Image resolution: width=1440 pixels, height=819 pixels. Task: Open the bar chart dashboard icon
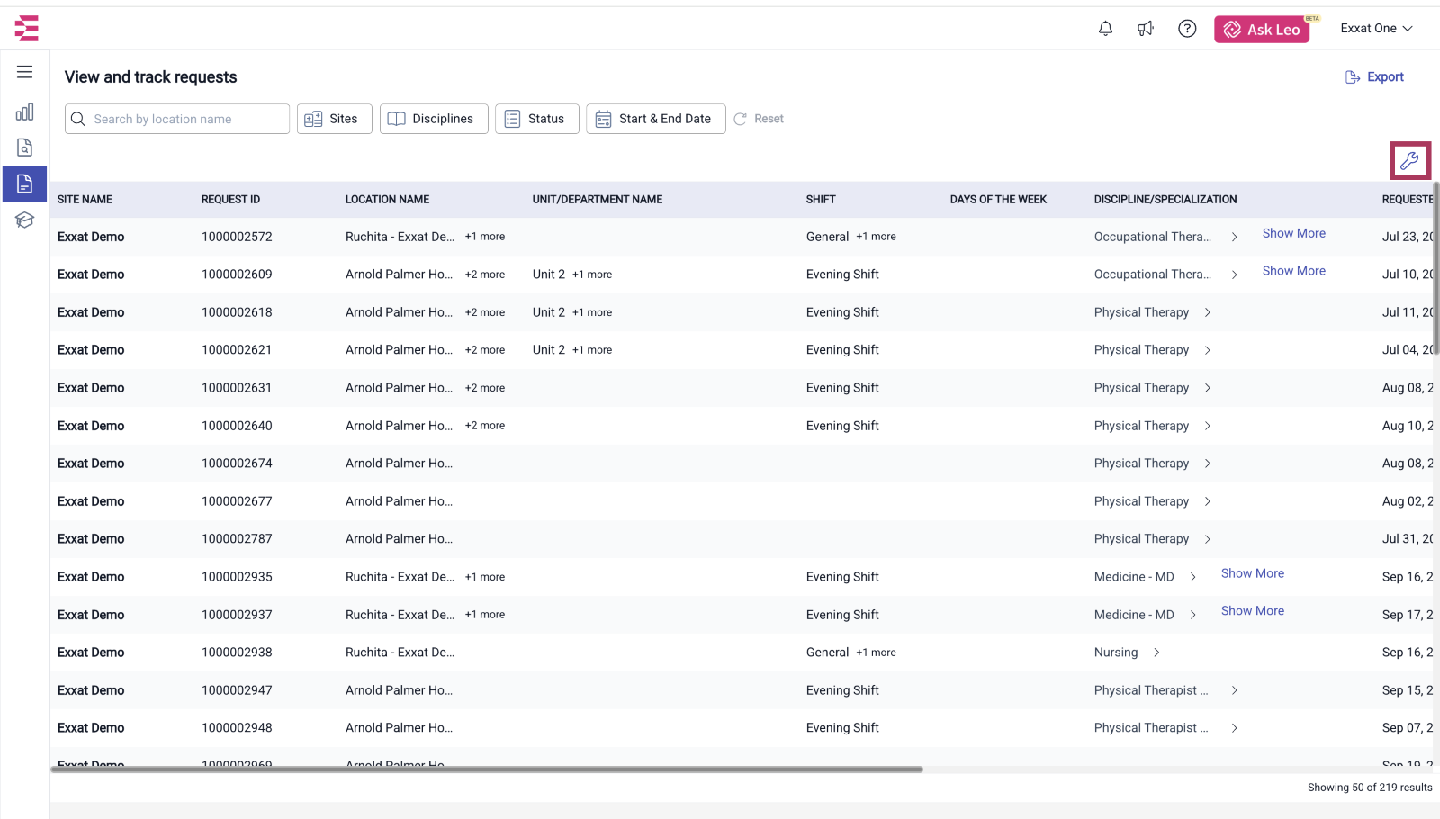point(25,112)
